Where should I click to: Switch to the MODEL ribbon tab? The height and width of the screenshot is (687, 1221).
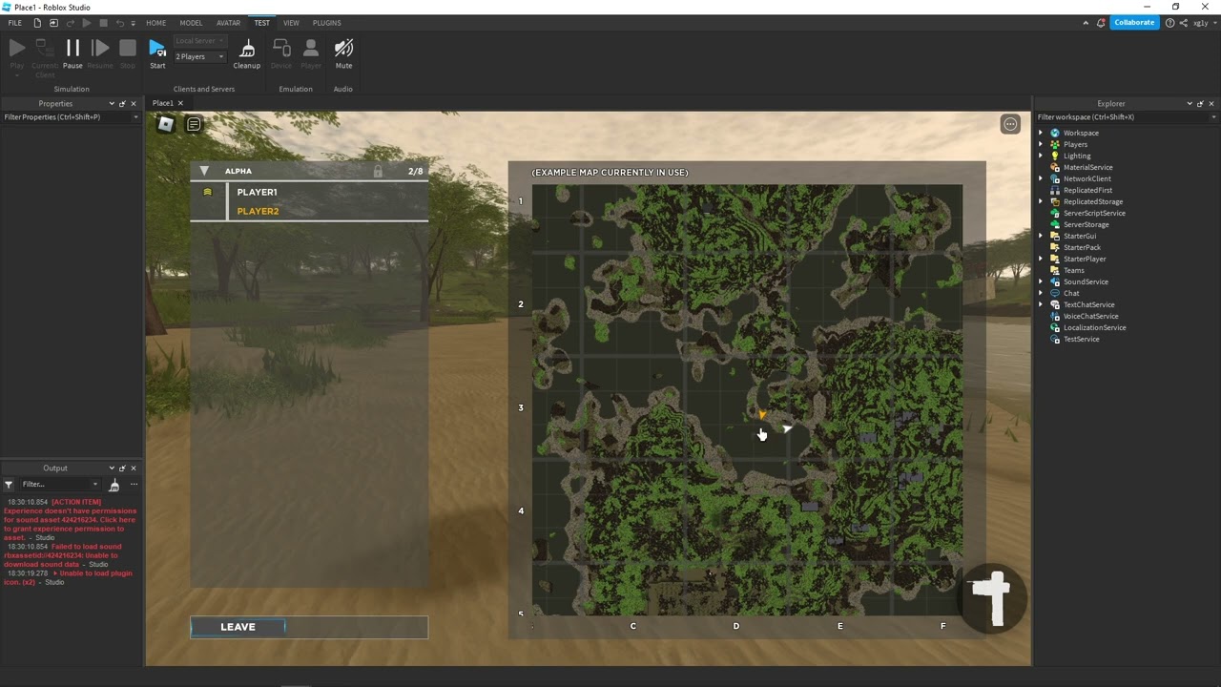(x=191, y=23)
